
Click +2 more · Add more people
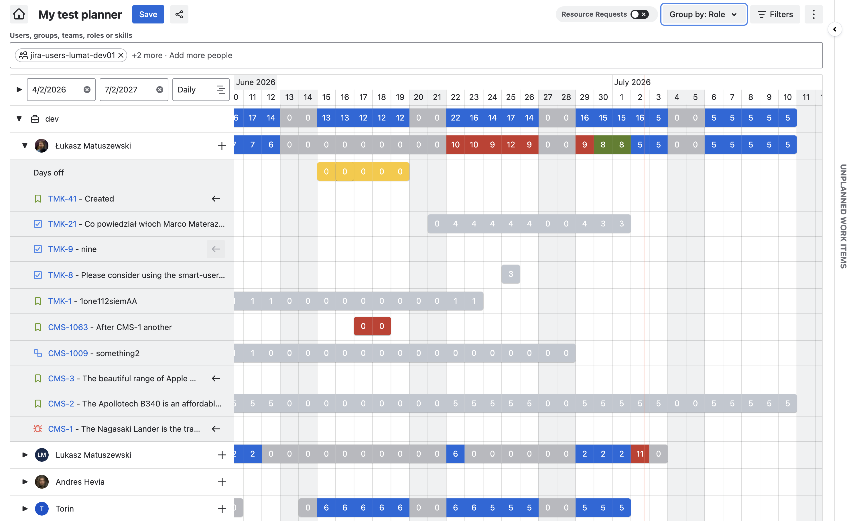(x=182, y=55)
